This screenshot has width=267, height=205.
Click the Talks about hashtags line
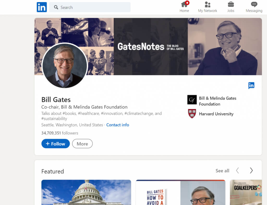(x=101, y=116)
